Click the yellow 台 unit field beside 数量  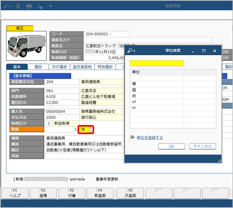(x=86, y=129)
